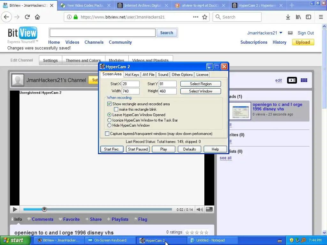Open the page actions three-dot menu
327x245 pixels.
coord(196,17)
